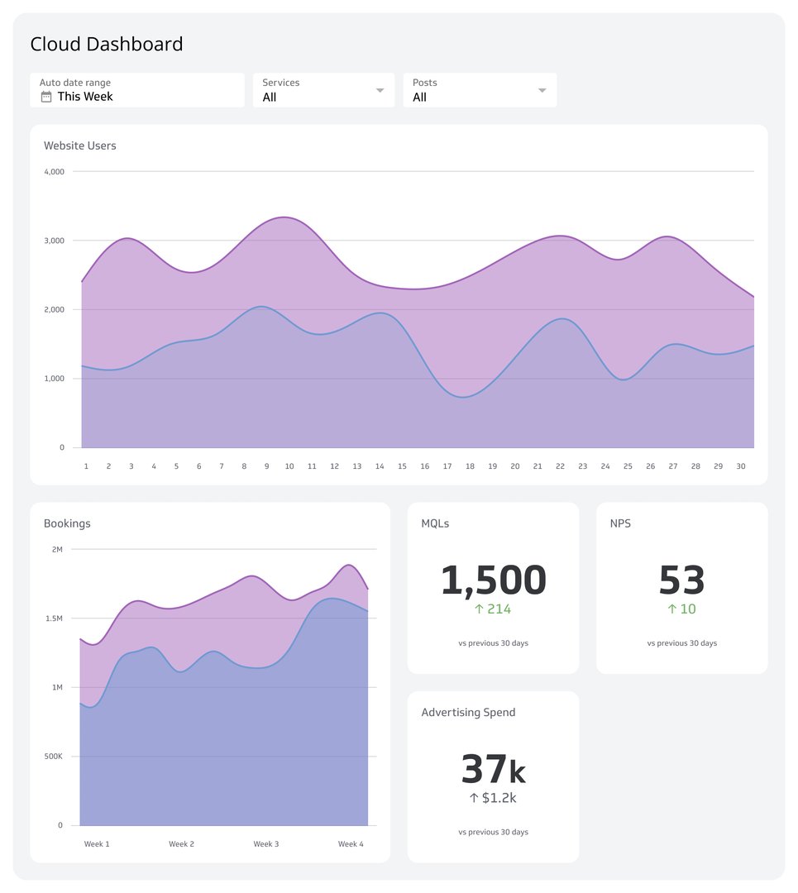798x893 pixels.
Task: Click the MQLs value 1,500
Action: [x=492, y=580]
